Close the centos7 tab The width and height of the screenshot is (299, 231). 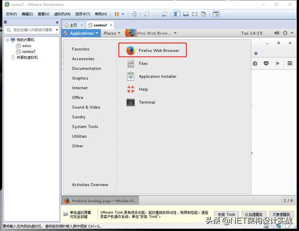click(111, 25)
